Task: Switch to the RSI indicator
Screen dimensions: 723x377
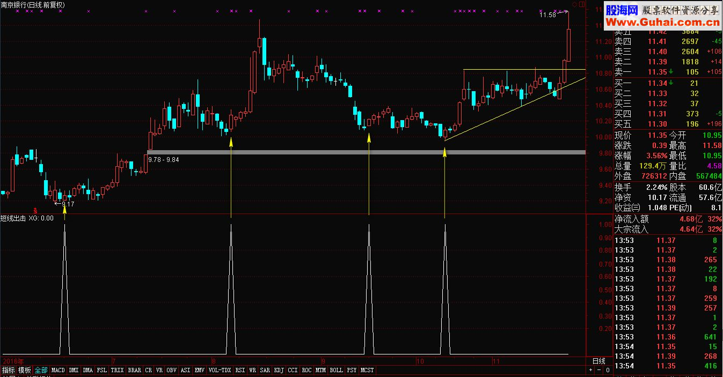Action: (x=240, y=370)
